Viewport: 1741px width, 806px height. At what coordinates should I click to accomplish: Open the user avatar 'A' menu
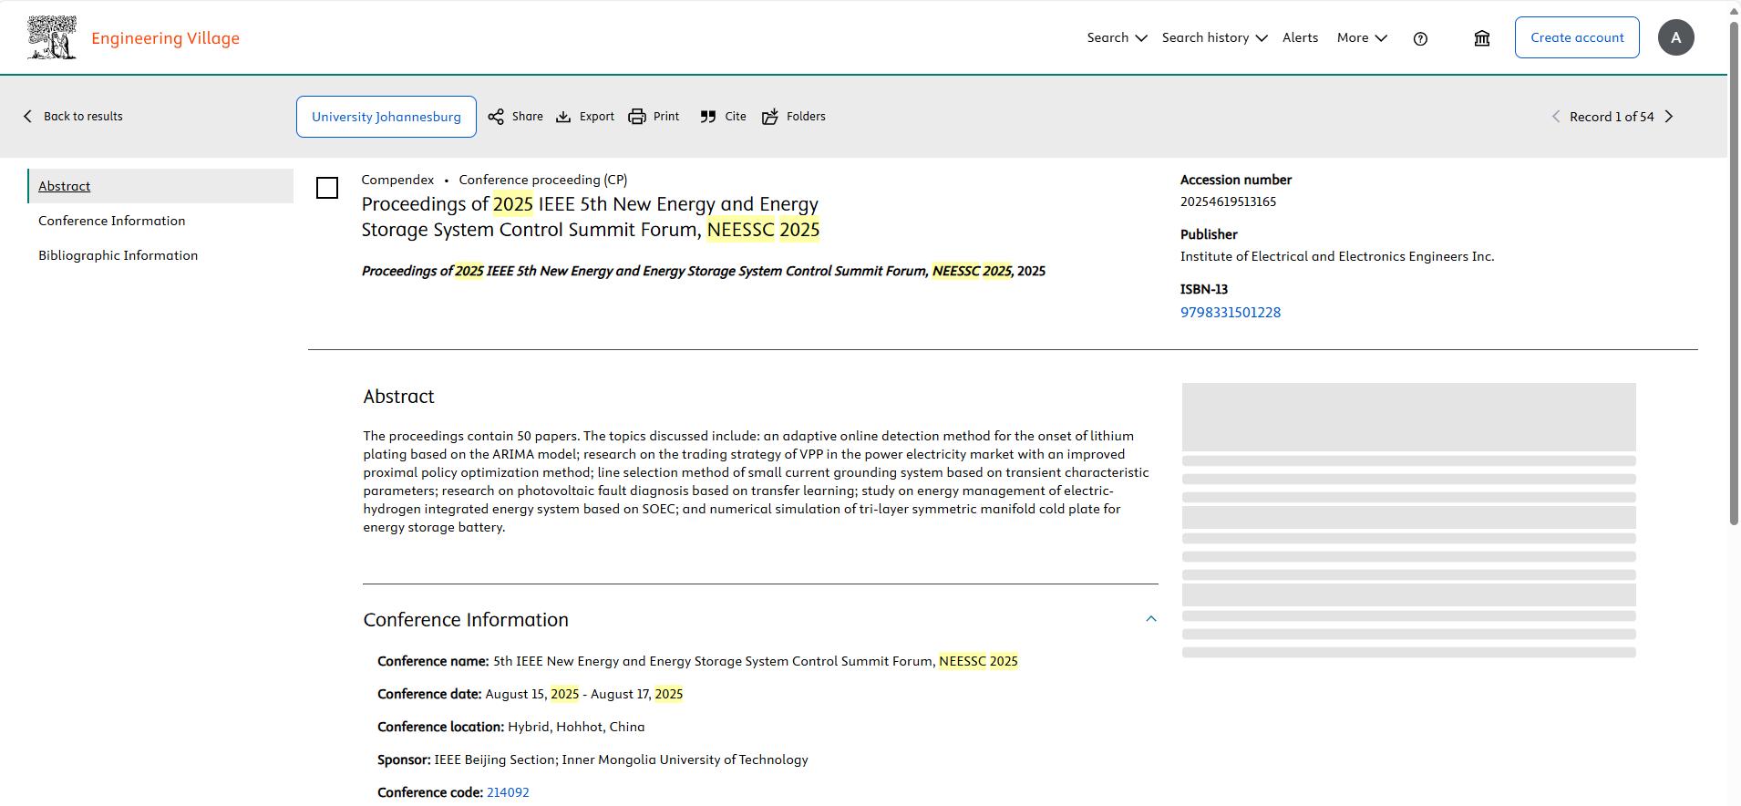click(x=1675, y=38)
